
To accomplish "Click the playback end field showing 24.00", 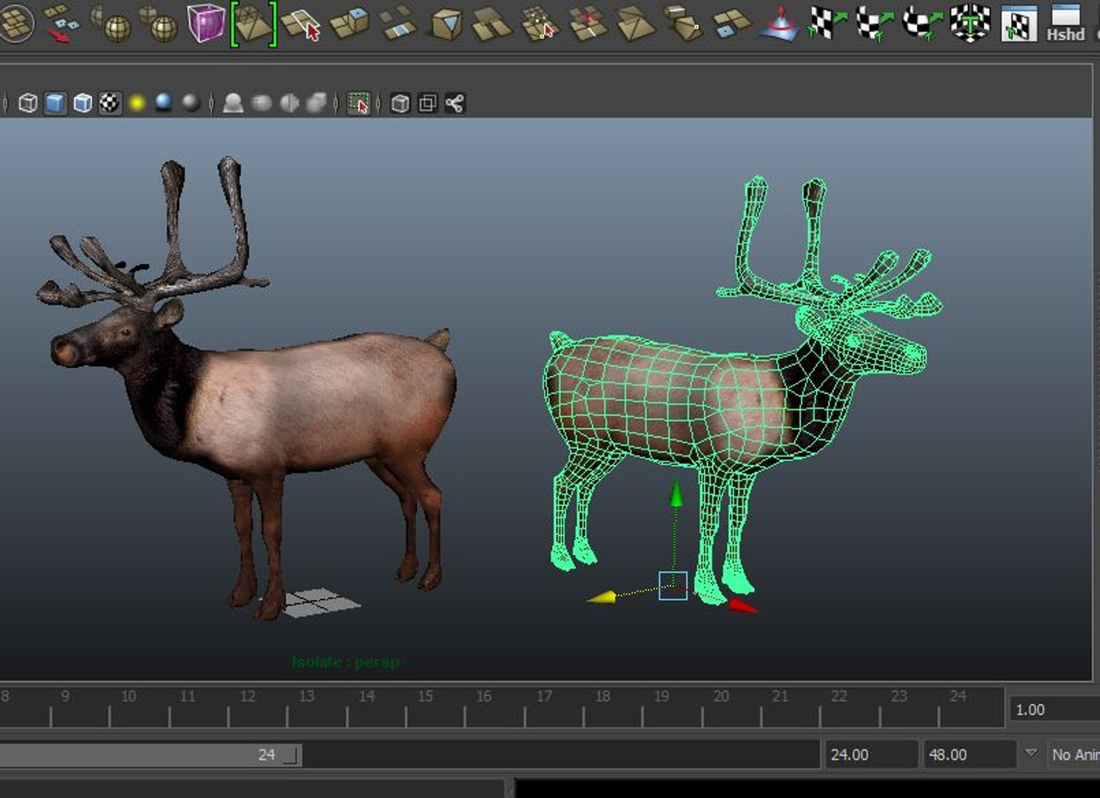I will [x=871, y=754].
